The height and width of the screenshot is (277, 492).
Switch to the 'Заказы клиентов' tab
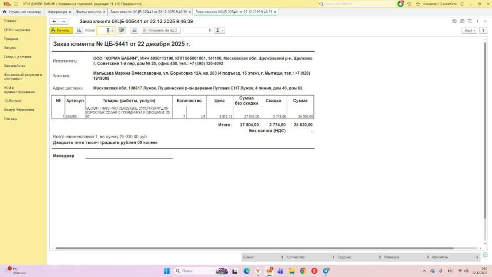coord(89,12)
